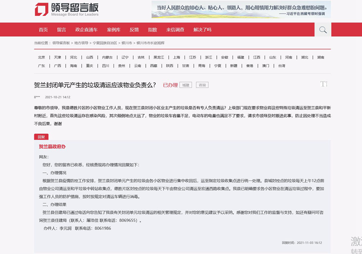Click the top banner slogan image
Viewport: 362px width, 254px height.
(x=241, y=10)
